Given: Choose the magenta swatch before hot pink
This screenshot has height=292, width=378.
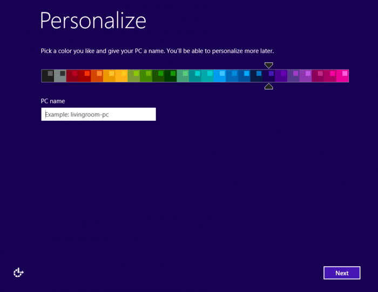Looking at the screenshot, I should [x=330, y=76].
